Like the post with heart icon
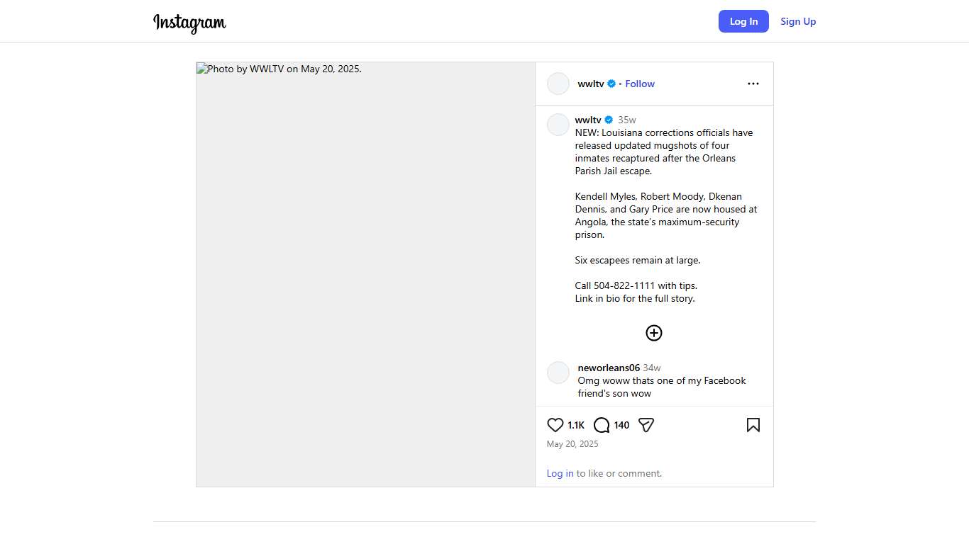 pos(555,425)
